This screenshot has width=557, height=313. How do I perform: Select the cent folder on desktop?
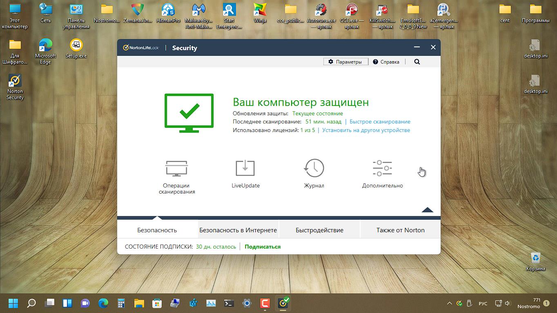[505, 13]
